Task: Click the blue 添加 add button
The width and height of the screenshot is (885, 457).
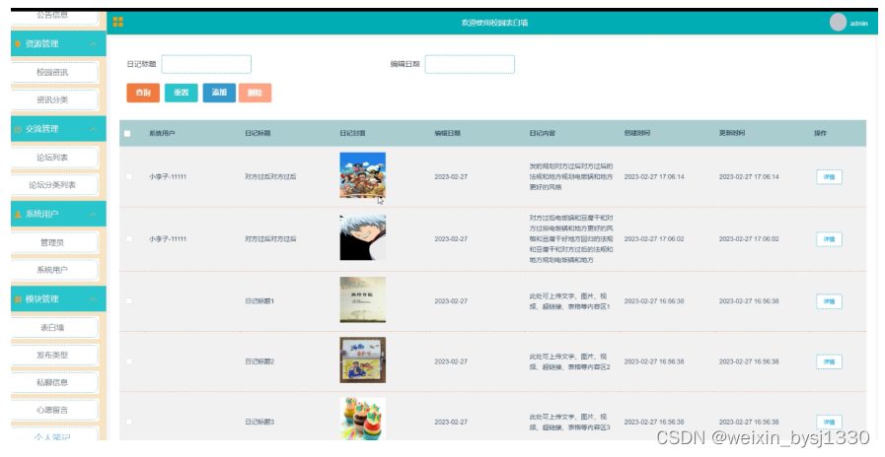Action: pos(219,93)
